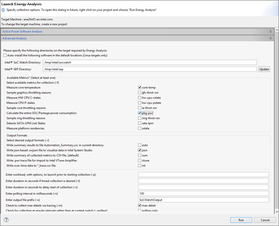Click the Update button

(x=264, y=69)
